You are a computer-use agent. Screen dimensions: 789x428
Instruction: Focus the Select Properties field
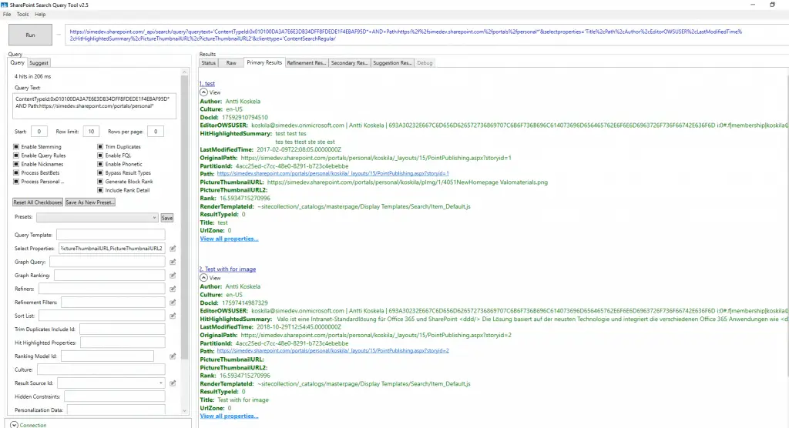(112, 249)
